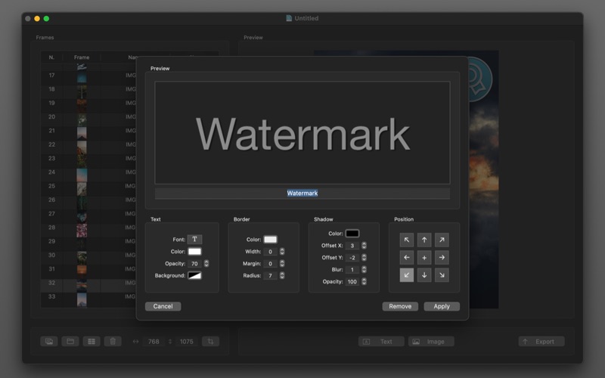Click the Shadow Offset X stepper
The height and width of the screenshot is (378, 605).
click(x=364, y=246)
